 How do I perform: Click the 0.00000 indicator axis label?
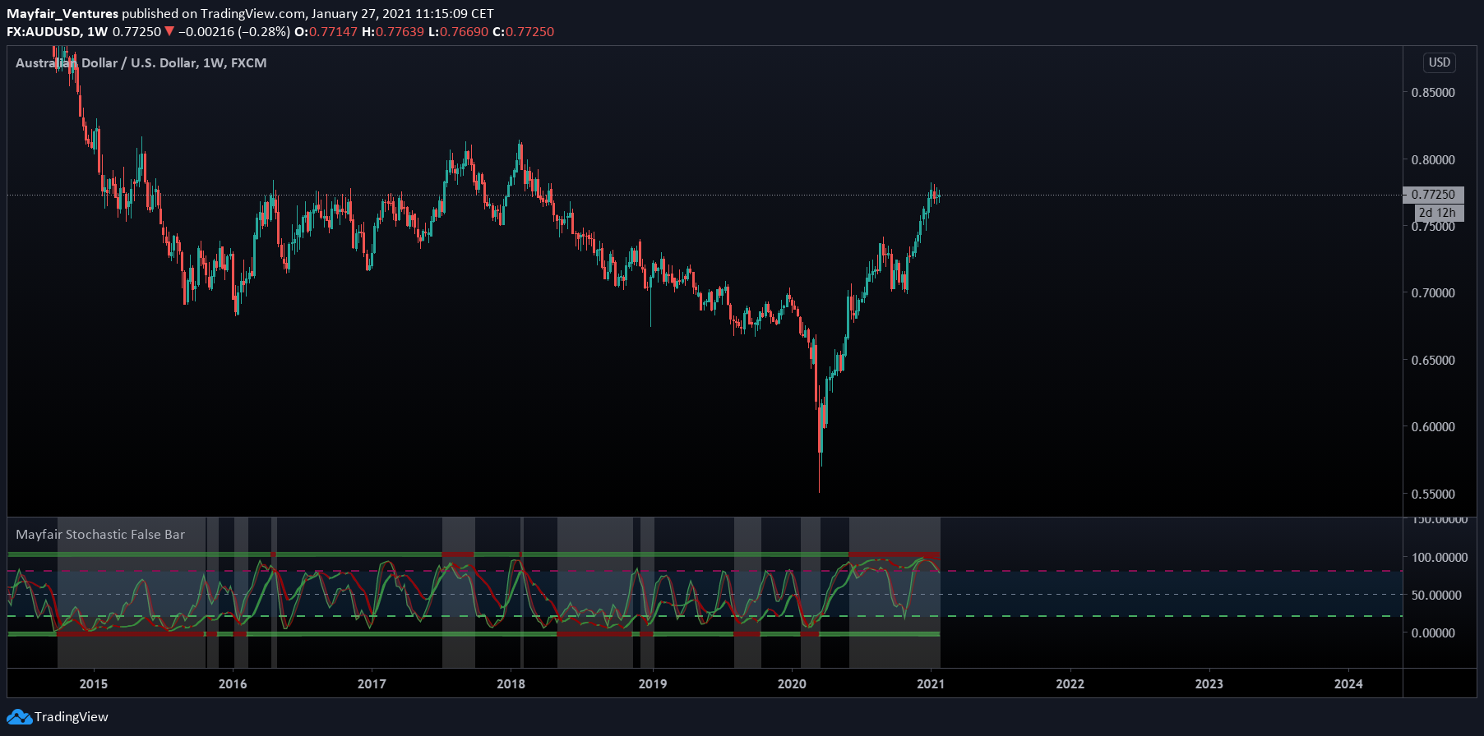[1433, 633]
